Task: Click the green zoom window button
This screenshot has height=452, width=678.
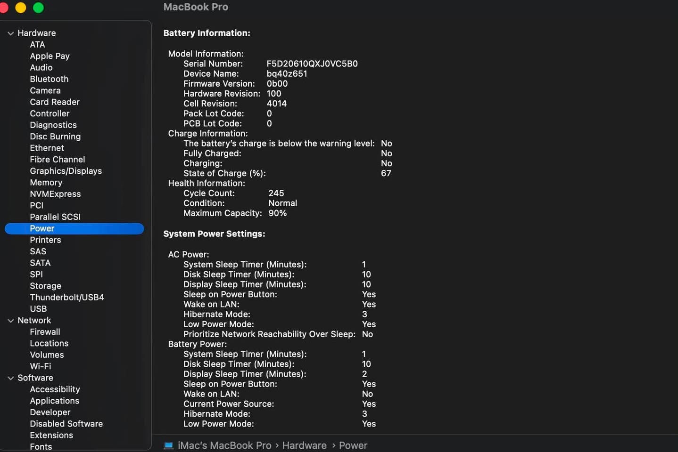Action: (x=38, y=8)
